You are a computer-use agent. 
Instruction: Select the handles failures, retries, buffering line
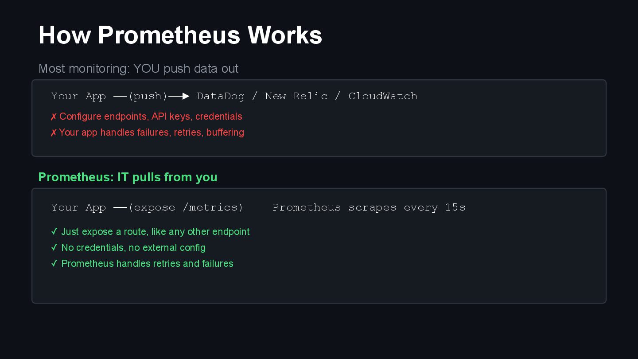(x=152, y=133)
